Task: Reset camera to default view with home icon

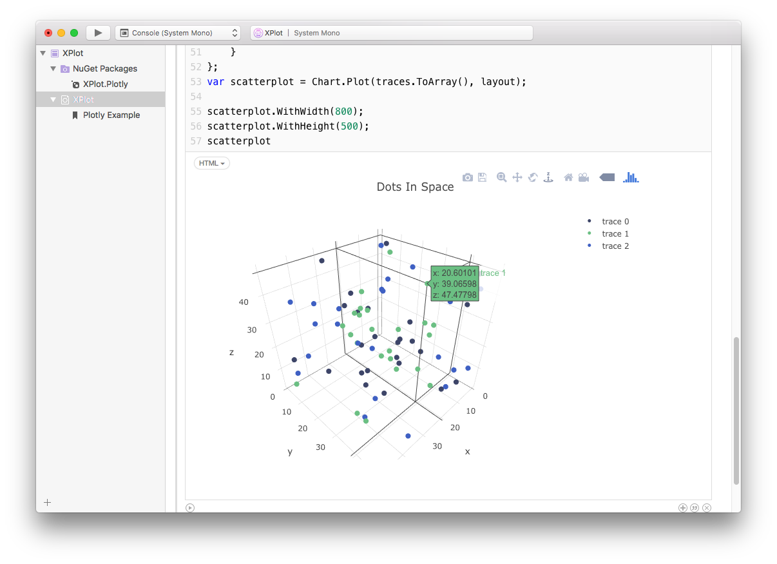Action: [568, 177]
